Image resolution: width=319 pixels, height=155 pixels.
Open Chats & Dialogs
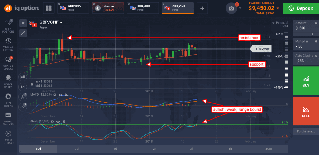(x=8, y=63)
